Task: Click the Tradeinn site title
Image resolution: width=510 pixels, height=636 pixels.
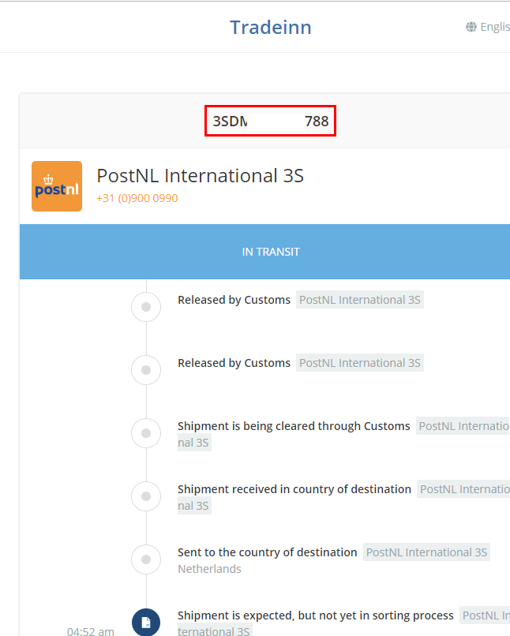Action: (271, 28)
